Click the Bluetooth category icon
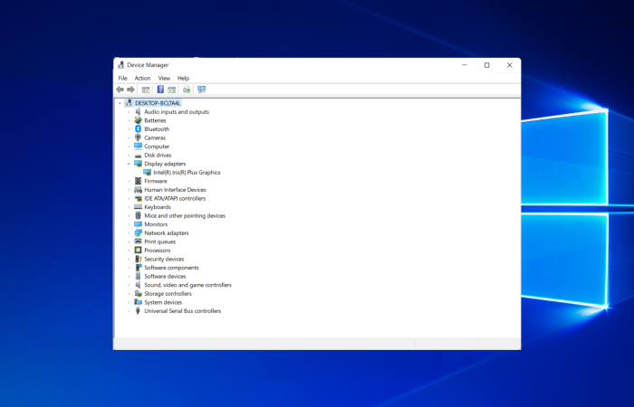The width and height of the screenshot is (634, 407). [138, 129]
